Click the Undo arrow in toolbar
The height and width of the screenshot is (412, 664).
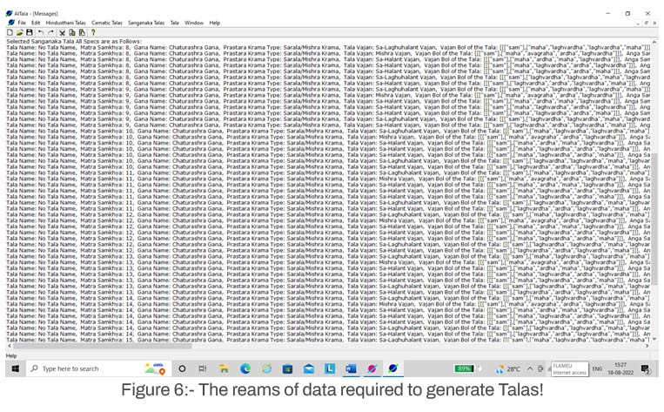pyautogui.click(x=41, y=32)
